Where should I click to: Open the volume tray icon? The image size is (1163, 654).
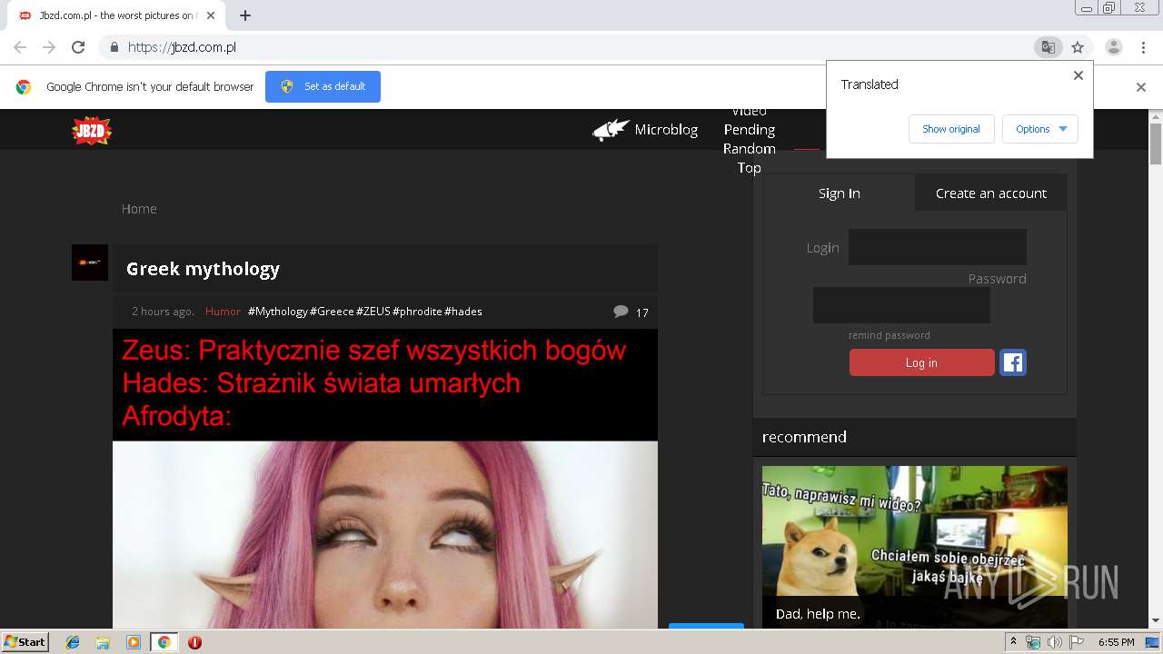[x=1055, y=642]
